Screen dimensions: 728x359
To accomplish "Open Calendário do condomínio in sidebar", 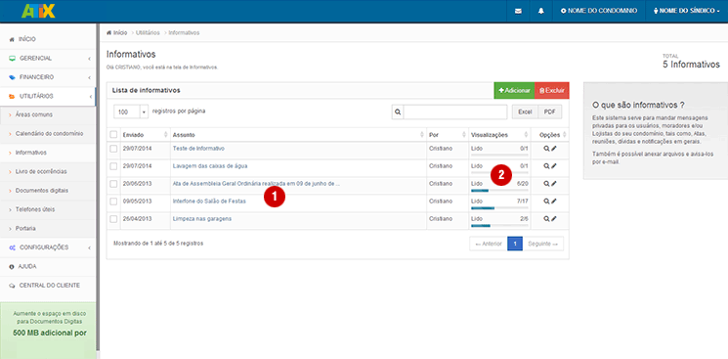I will (49, 133).
